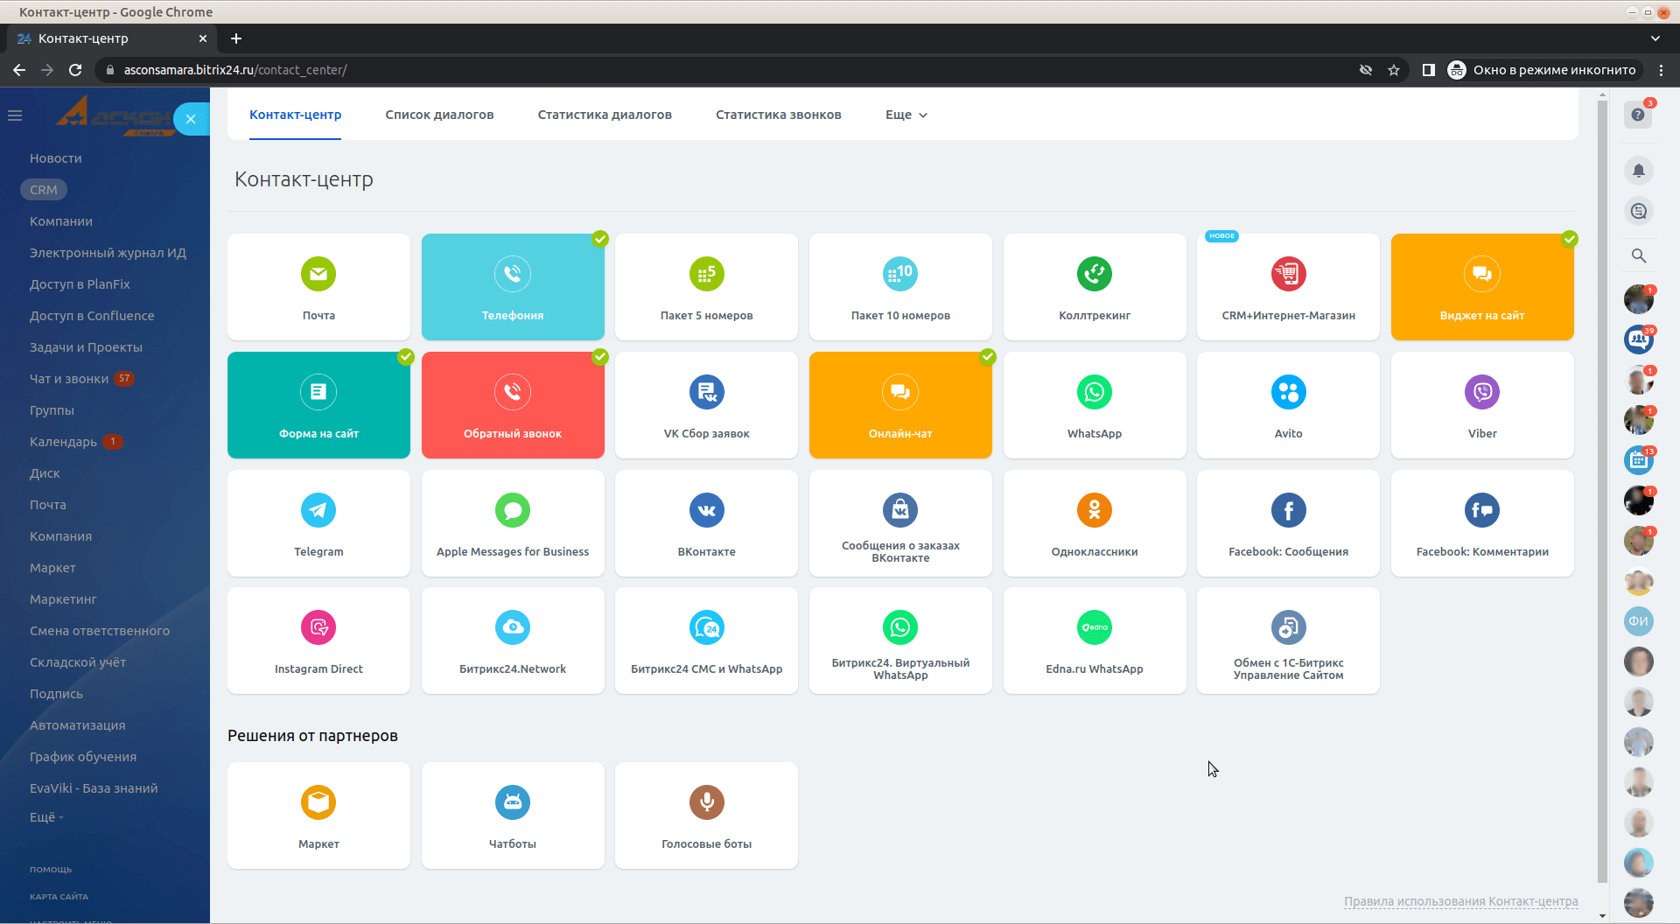The height and width of the screenshot is (924, 1680).
Task: Open Facebook: Сообщения tile
Action: 1288,523
